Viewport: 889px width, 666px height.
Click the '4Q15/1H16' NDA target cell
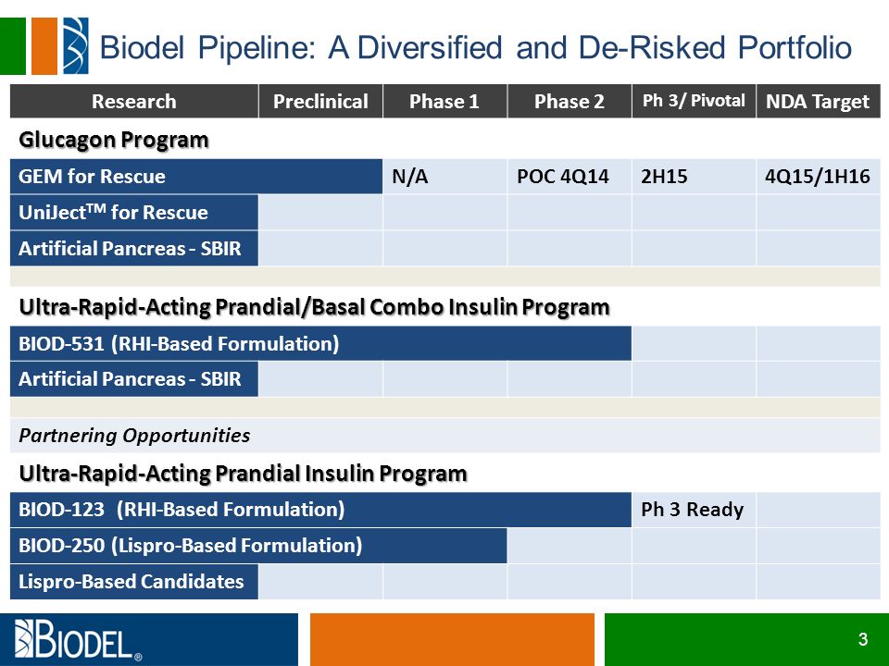coord(818,176)
